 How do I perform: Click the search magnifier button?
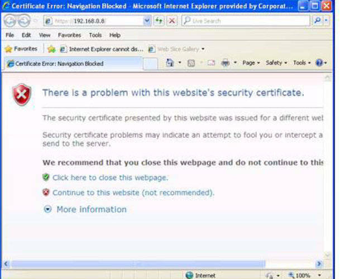(x=318, y=21)
